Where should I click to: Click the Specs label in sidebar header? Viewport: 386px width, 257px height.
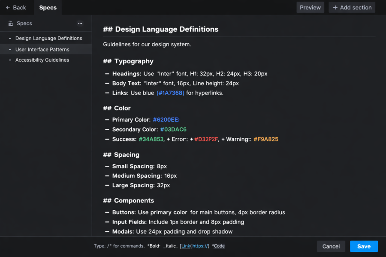coord(24,24)
